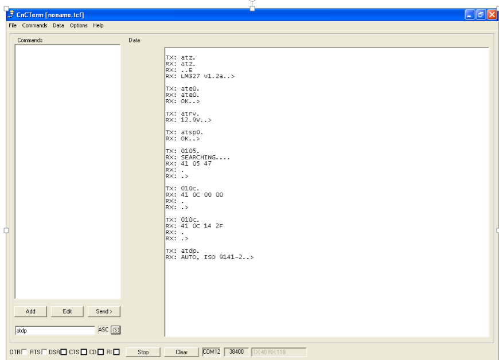
Task: Click the line 'RX: 12.9V..>'
Action: (188, 120)
